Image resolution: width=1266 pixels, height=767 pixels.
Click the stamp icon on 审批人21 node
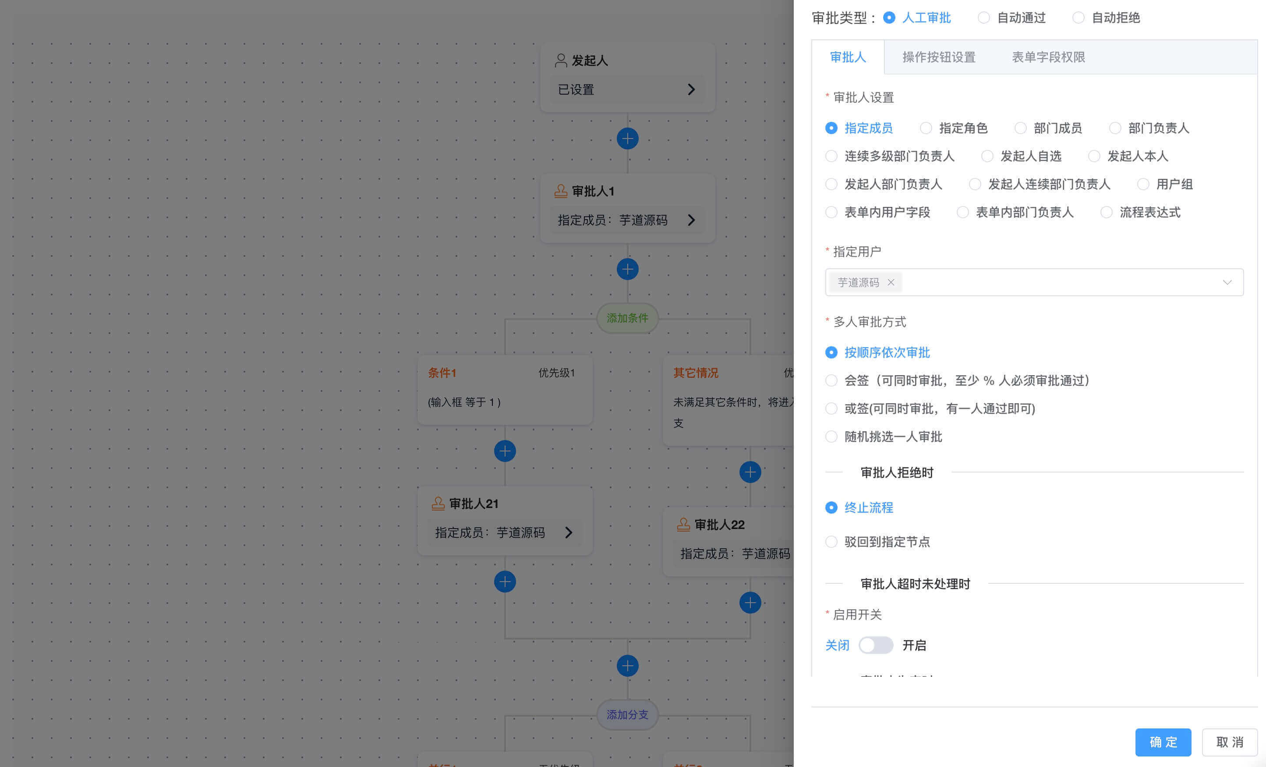pos(438,503)
